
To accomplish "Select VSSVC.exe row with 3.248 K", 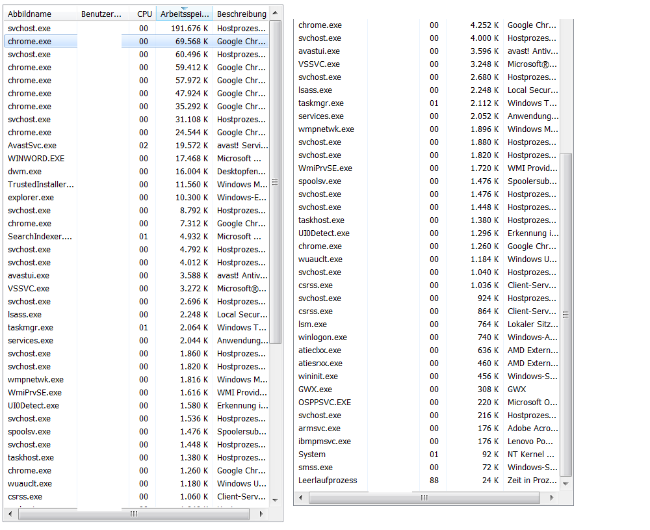I will coord(427,64).
